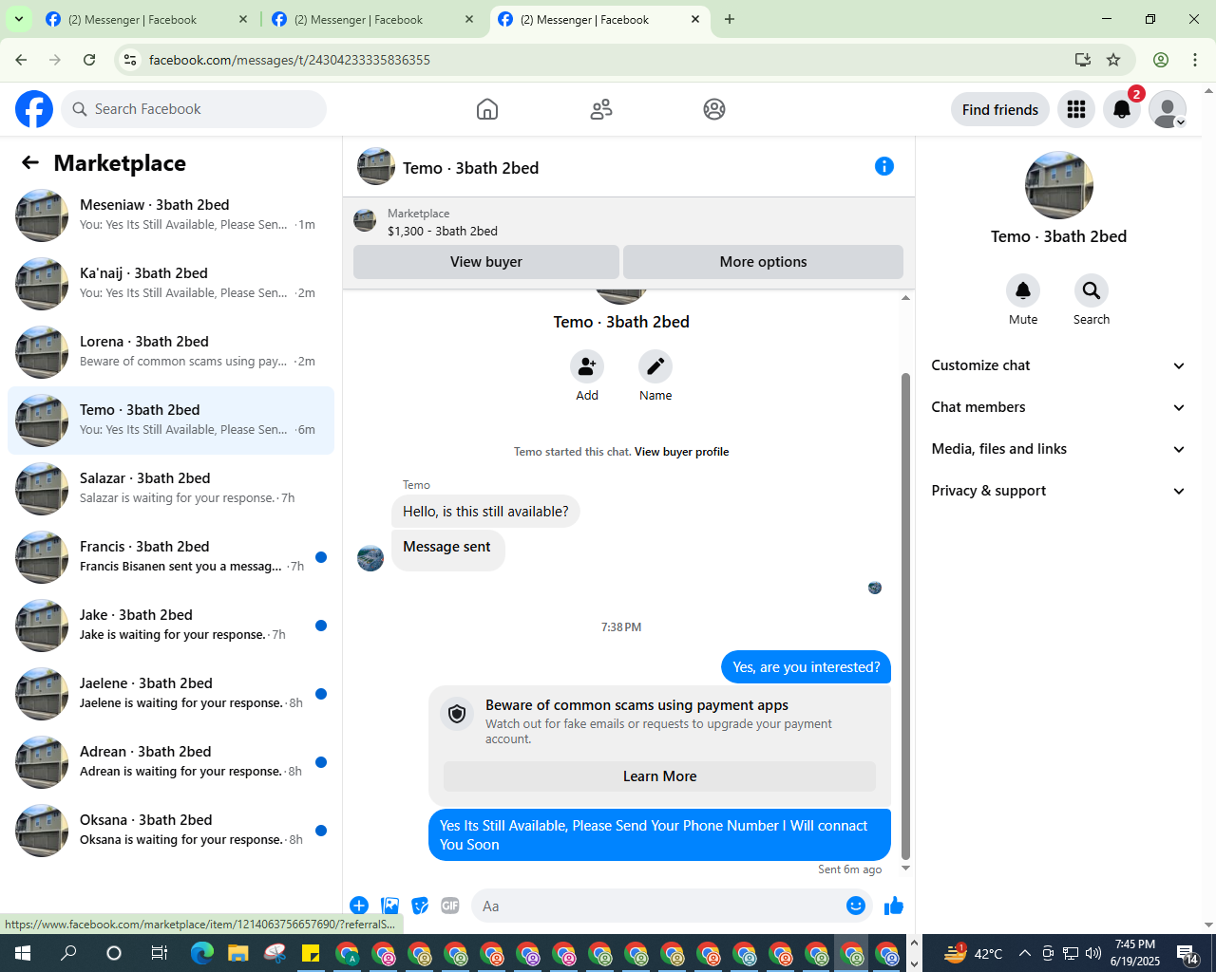Screen dimensions: 1216x972
Task: Open Jaelene · 3bath 2bed conversation
Action: [171, 694]
